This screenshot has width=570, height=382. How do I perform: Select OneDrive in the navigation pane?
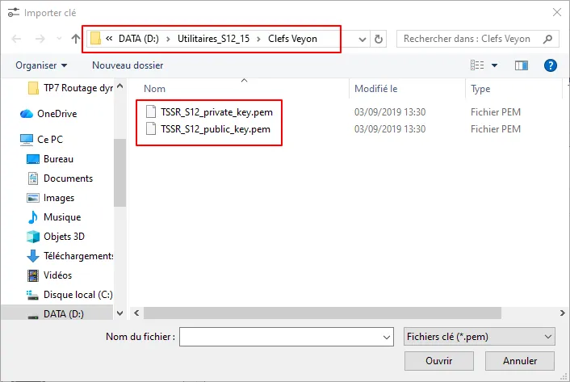48,114
